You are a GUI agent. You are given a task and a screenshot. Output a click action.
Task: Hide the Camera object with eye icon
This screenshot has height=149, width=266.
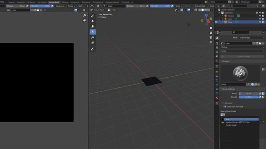click(x=260, y=16)
